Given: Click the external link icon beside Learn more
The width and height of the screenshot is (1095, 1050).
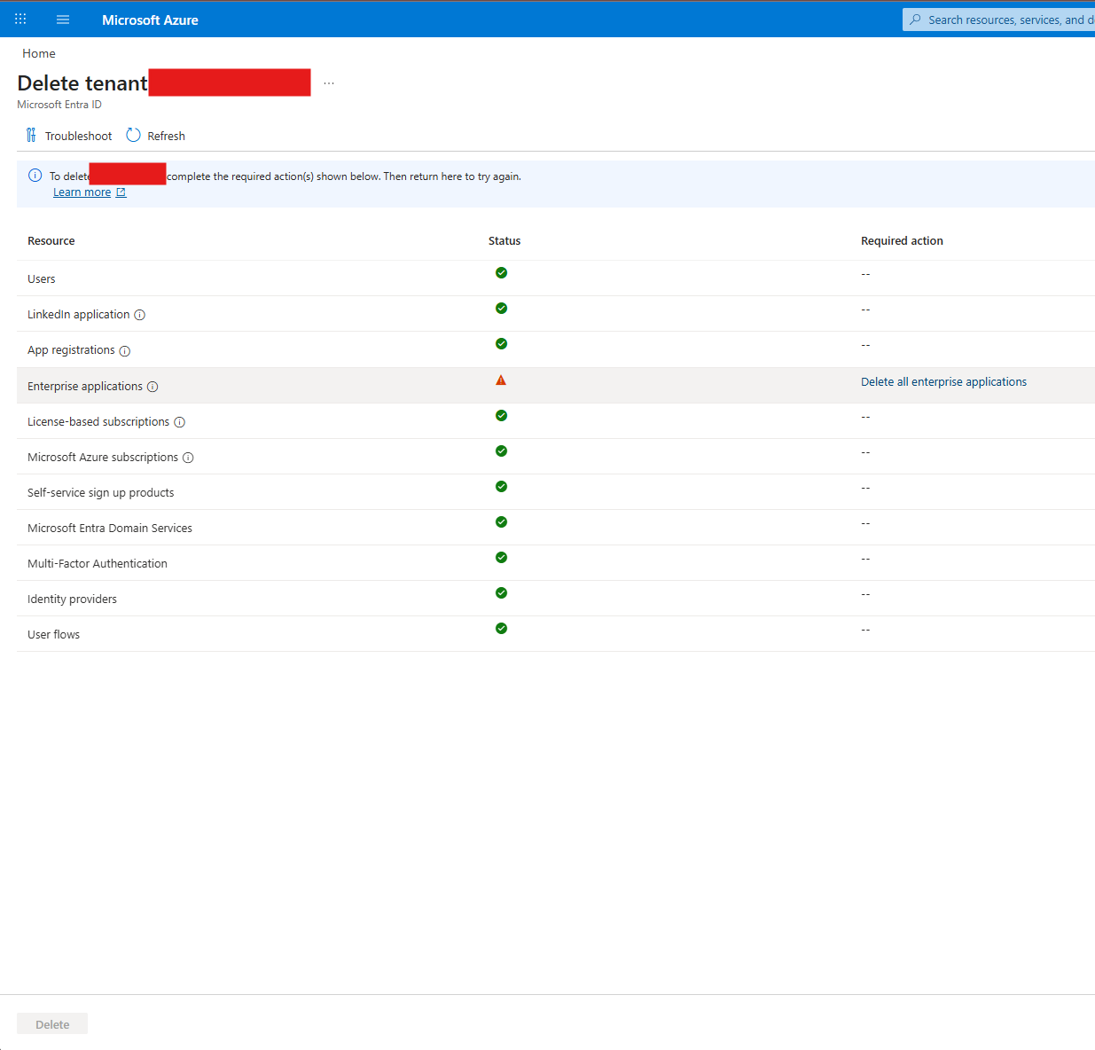Looking at the screenshot, I should (x=121, y=192).
